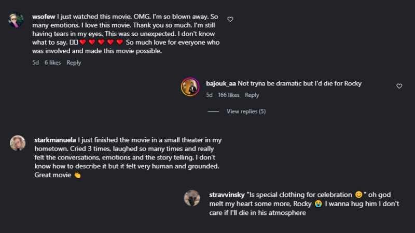Open the stravvinsky username link
415x233 pixels.
tap(227, 195)
